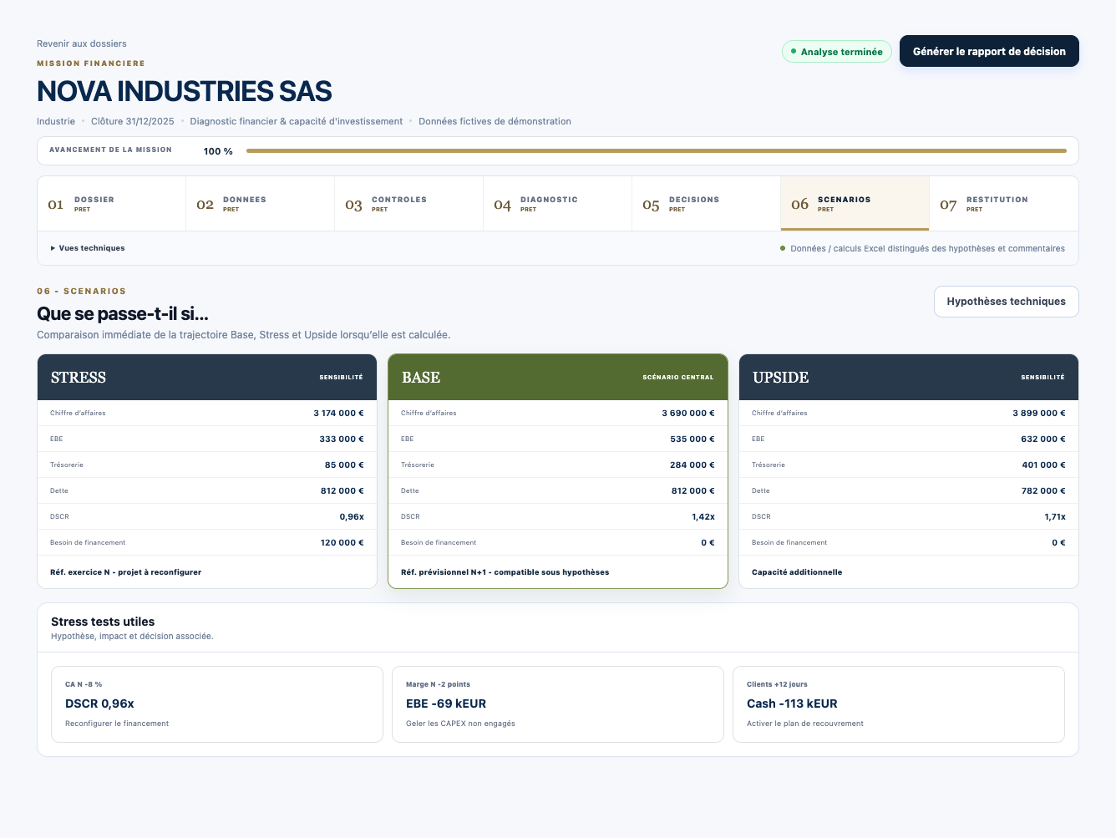Click Réf. prévisionnel N+1 footer text
Screen dimensions: 1116x838
click(x=505, y=572)
